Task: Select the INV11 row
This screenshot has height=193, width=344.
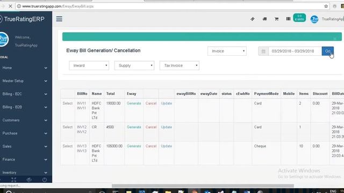Action: tap(67, 103)
